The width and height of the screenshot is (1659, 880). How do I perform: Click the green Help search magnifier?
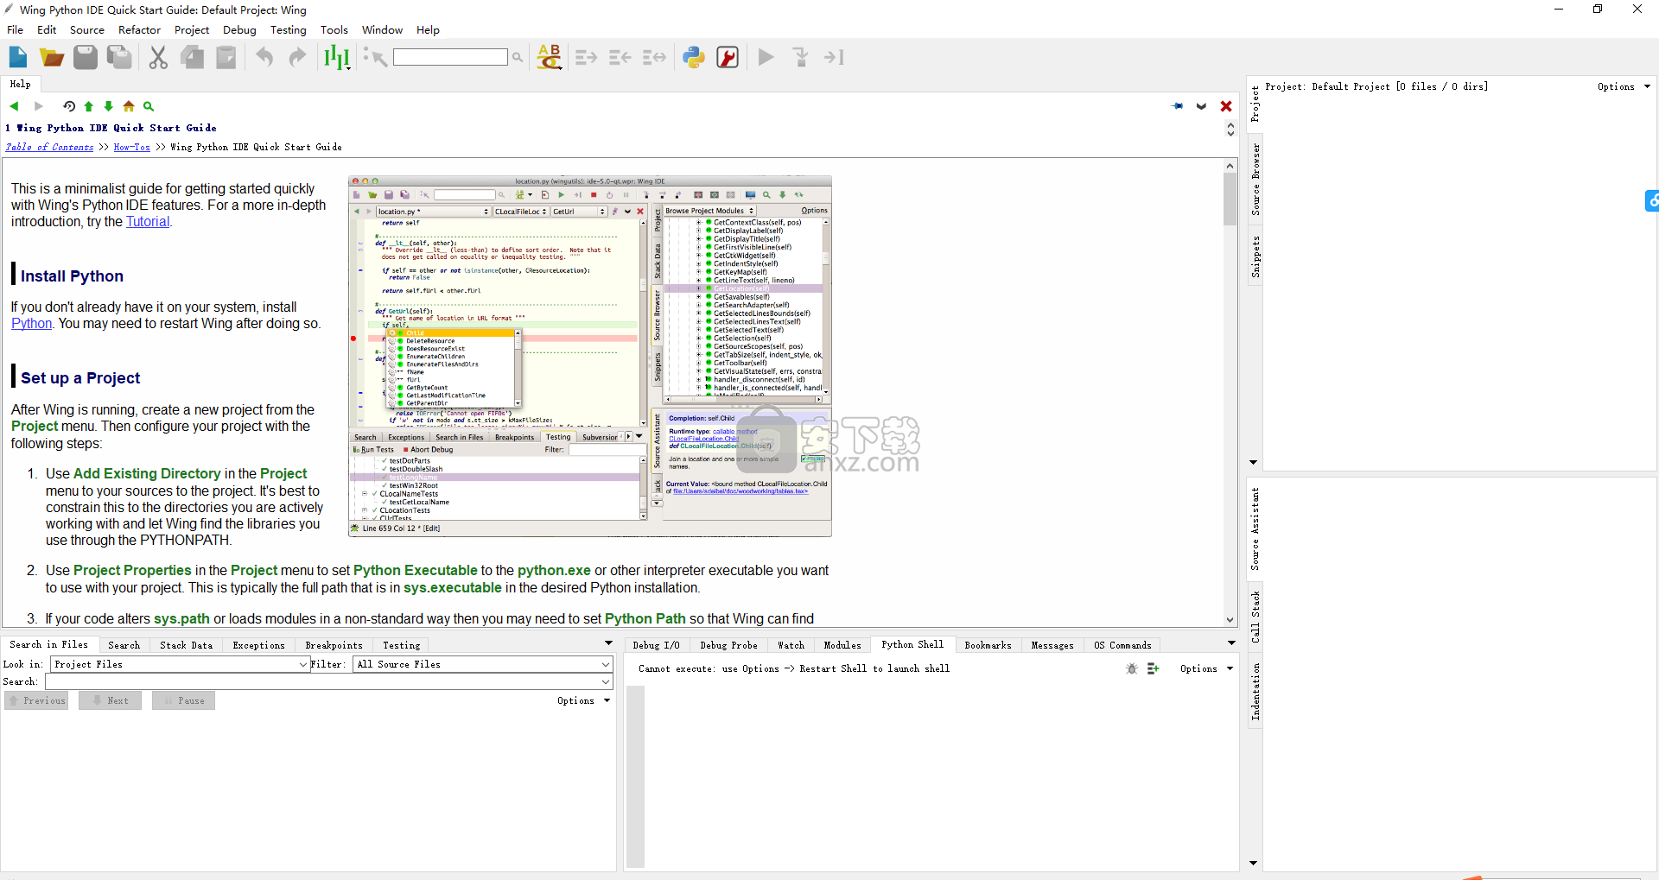click(149, 106)
